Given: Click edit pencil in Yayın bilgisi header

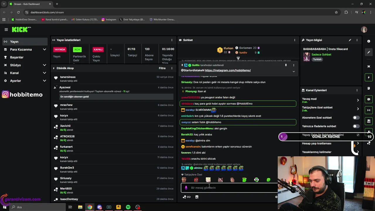Looking at the screenshot, I should [350, 40].
